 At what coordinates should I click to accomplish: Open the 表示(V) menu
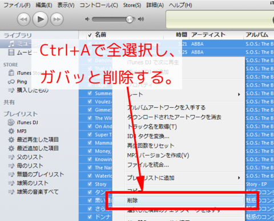coord(66,5)
